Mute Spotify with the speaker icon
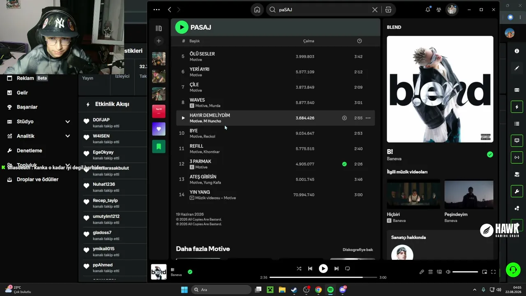 click(448, 272)
